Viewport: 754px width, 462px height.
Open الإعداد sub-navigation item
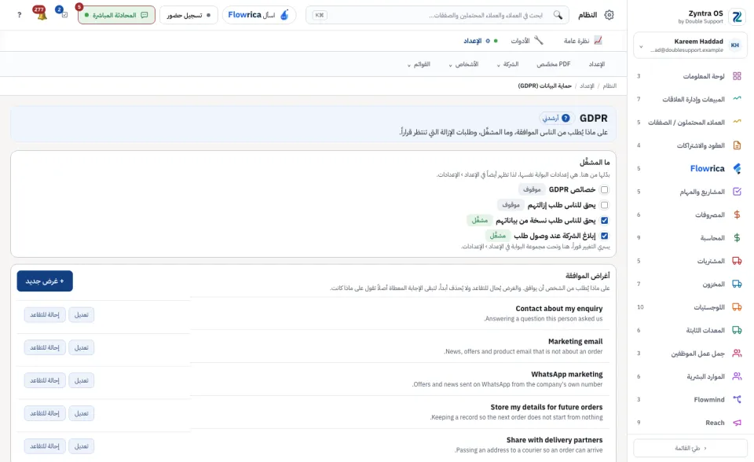point(597,64)
